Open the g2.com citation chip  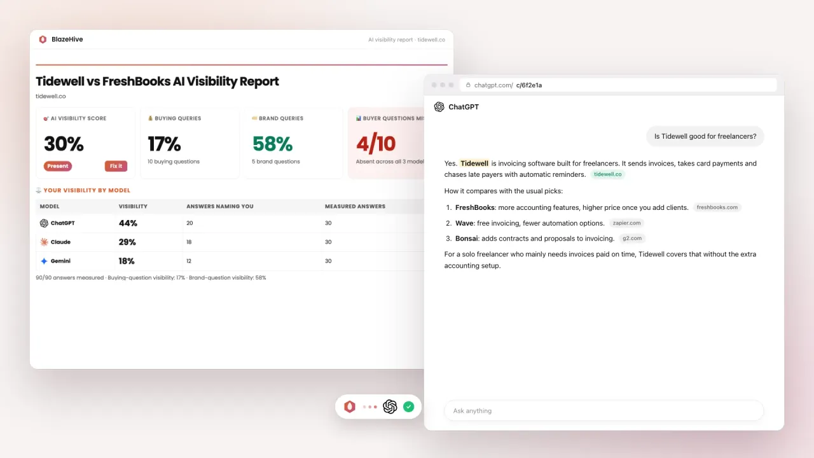point(632,239)
